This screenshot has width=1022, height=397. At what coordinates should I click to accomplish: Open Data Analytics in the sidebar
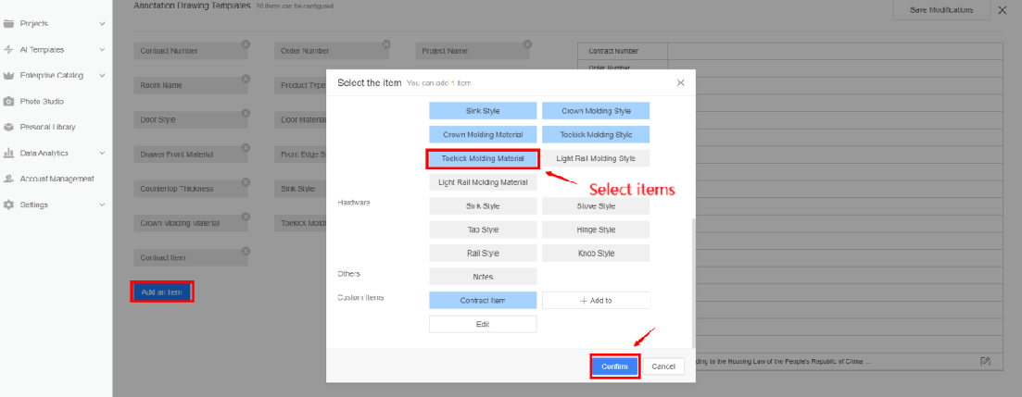pos(44,153)
